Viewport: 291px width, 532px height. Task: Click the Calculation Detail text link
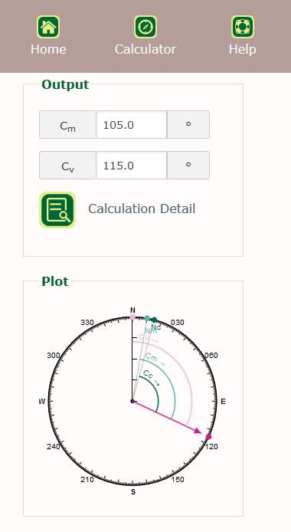coord(142,209)
